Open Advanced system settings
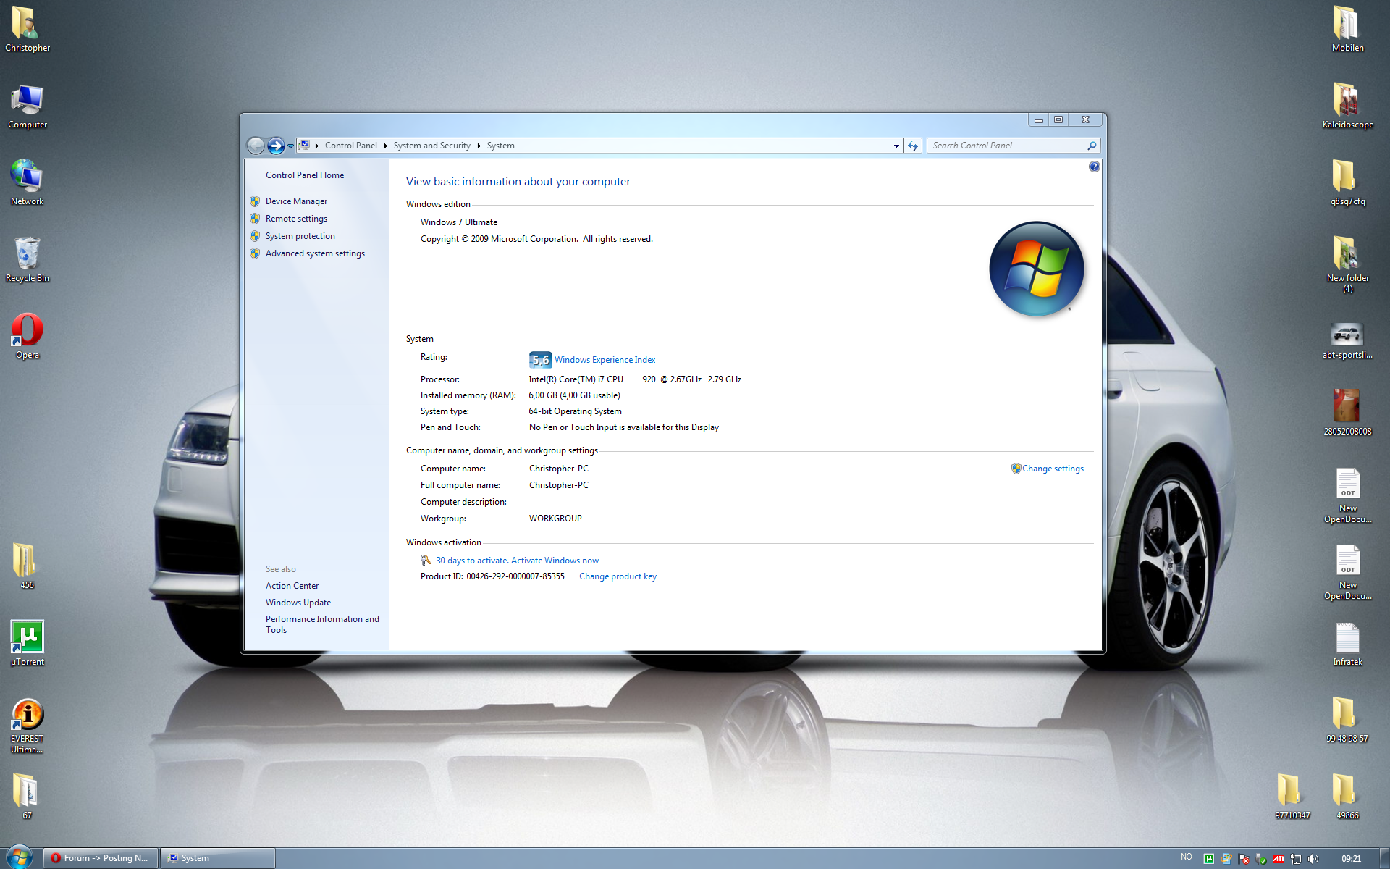This screenshot has width=1390, height=869. 315,253
